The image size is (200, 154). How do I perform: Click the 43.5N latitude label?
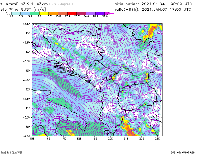coord(27,61)
